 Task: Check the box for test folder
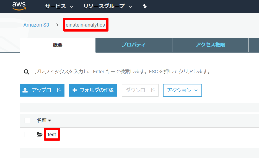[27, 135]
